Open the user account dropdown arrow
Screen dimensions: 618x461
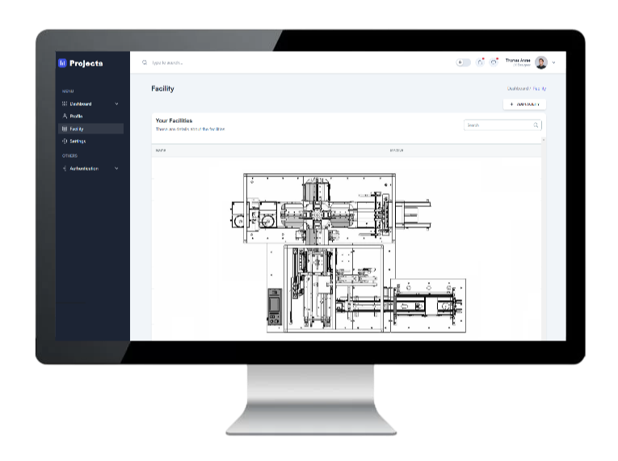tap(554, 62)
